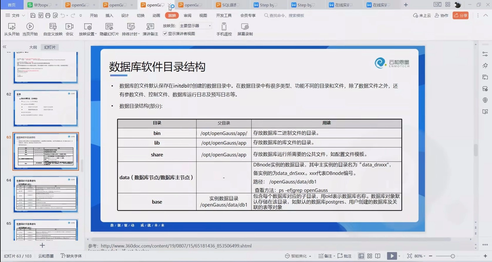Click the 协作 collaborate button
Screen dimensions: 492x262
point(442,16)
